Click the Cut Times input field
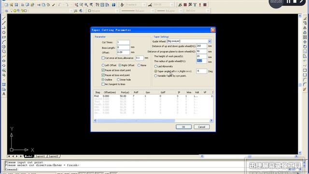The image size is (309, 174). (123, 42)
